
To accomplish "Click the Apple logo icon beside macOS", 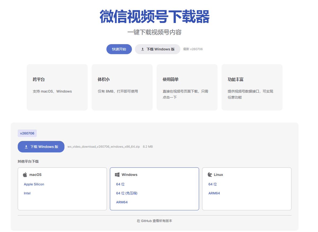I will click(x=25, y=175).
